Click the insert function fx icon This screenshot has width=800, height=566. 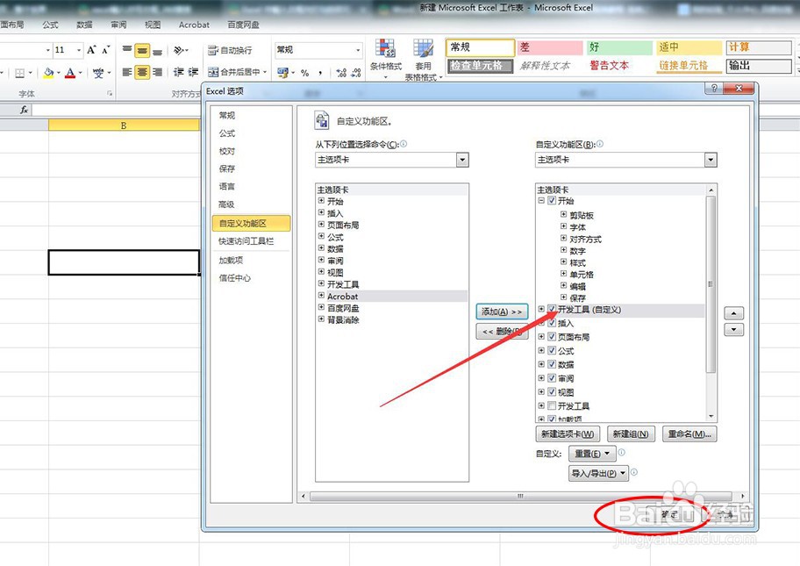[24, 110]
